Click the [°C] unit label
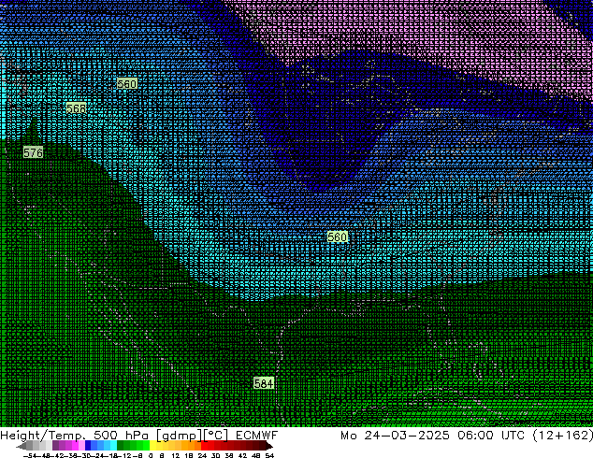The image size is (593, 458). coord(215,436)
